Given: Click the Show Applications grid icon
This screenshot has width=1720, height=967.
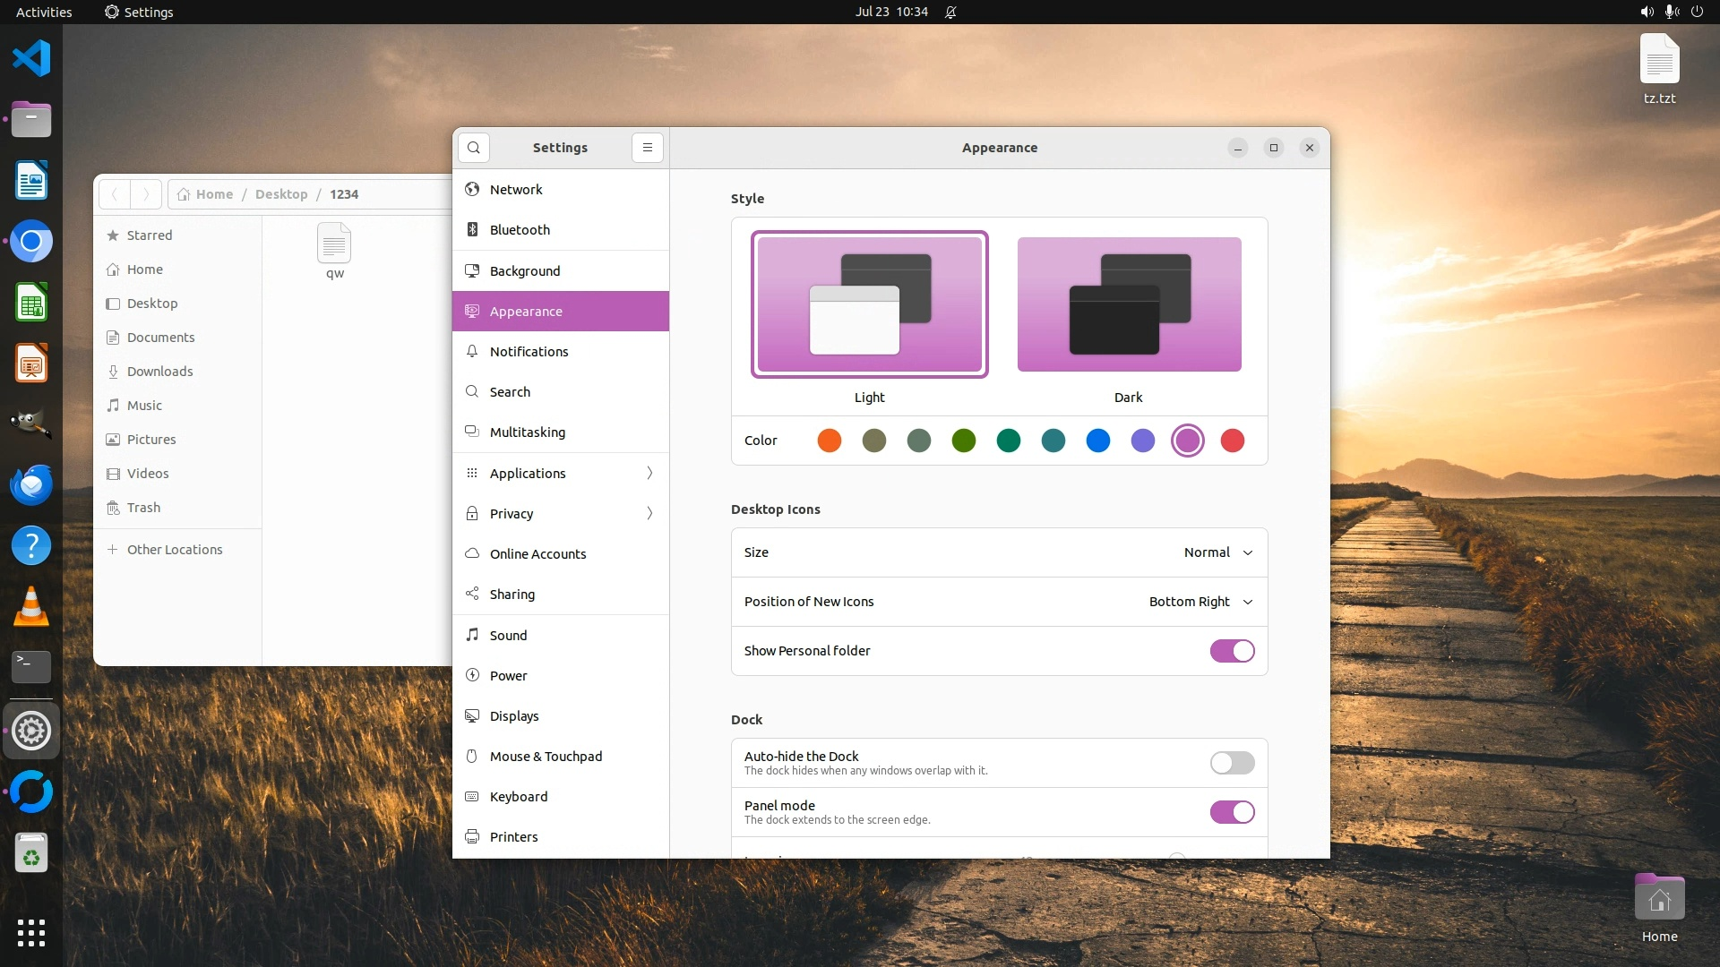Looking at the screenshot, I should [x=31, y=932].
